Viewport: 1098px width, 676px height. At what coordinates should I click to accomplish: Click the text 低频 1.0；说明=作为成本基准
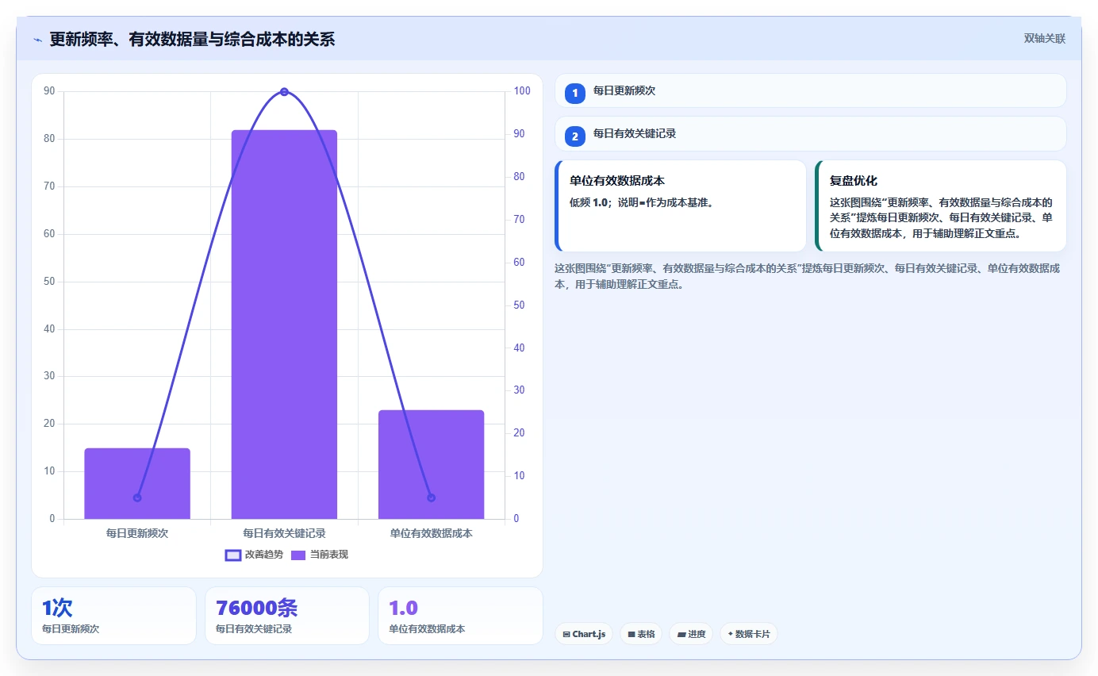(x=643, y=202)
